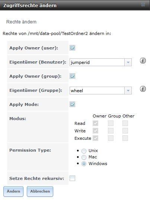Click the Ändern button

pyautogui.click(x=13, y=191)
